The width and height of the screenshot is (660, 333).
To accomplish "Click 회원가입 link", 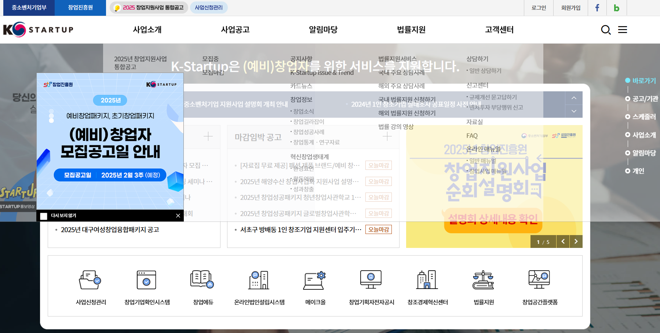I will click(571, 8).
